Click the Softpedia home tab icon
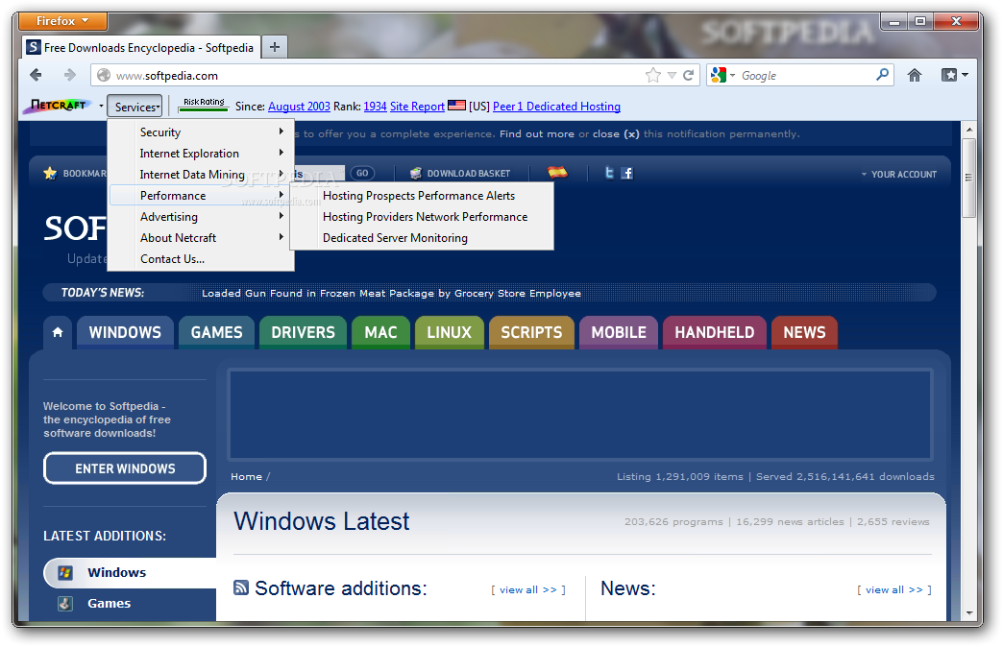 [x=58, y=332]
